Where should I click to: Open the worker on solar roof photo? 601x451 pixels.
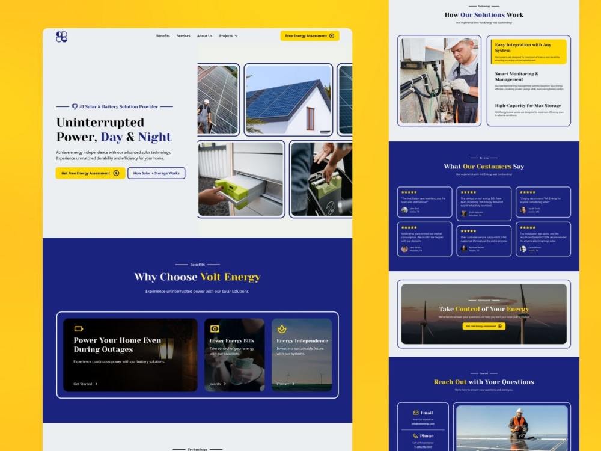click(218, 100)
